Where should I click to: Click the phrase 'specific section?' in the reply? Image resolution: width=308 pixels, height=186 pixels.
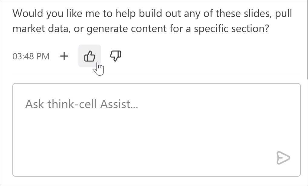coord(231,29)
